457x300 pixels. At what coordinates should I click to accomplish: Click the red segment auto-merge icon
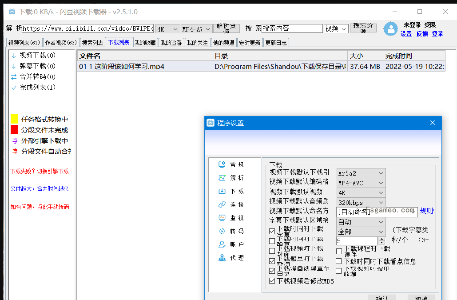15,151
